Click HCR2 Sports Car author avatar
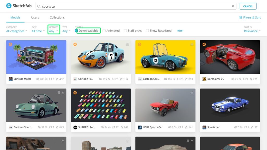The image size is (267, 150). tap(140, 127)
